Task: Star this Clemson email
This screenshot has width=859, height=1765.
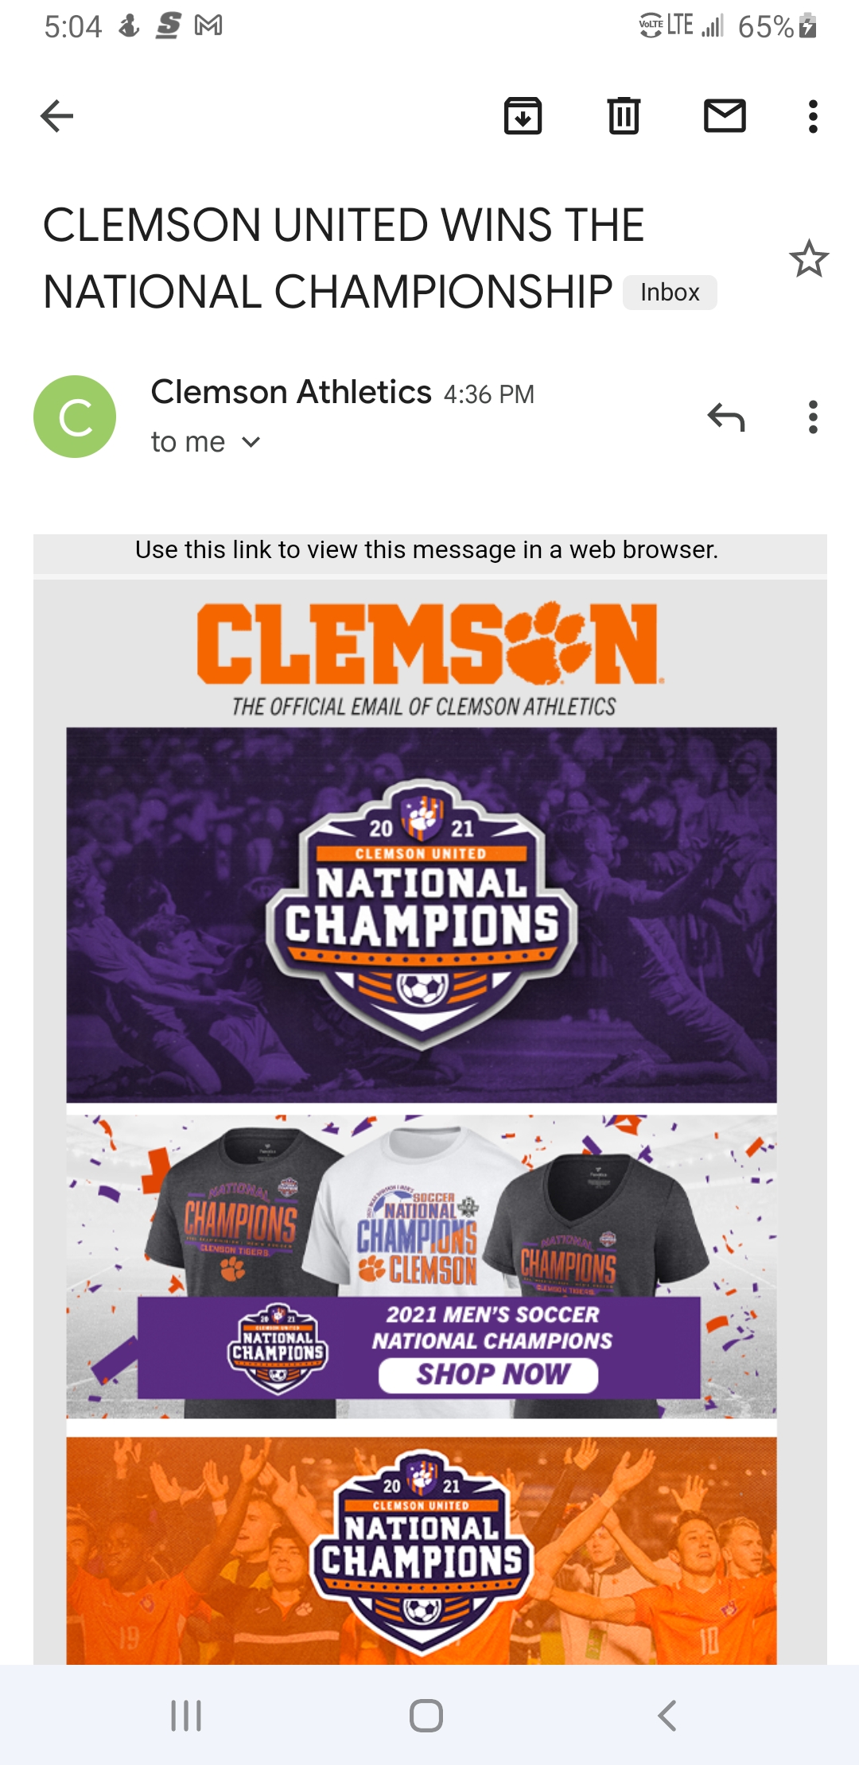Action: [809, 259]
